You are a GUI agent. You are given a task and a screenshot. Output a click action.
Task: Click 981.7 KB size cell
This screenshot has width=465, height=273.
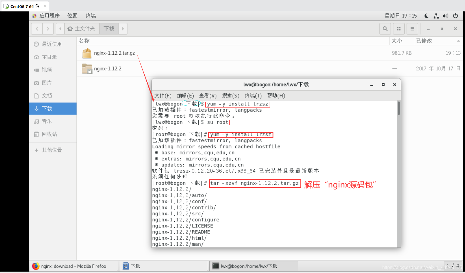point(402,53)
